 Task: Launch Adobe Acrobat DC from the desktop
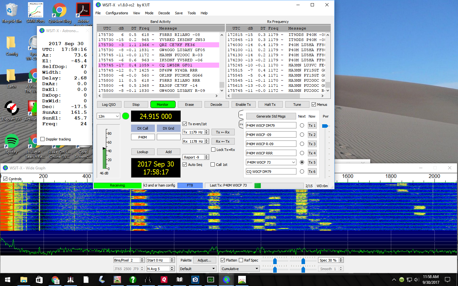coord(83,10)
